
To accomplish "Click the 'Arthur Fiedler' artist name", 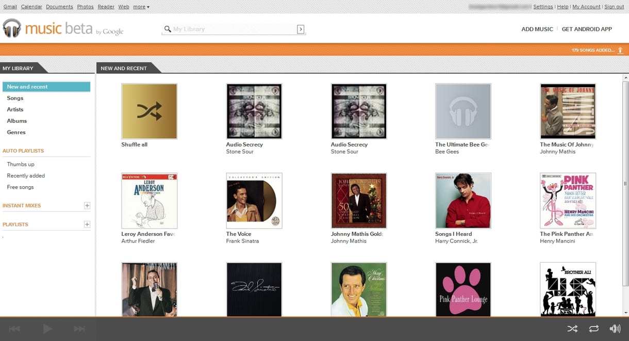I will (138, 241).
